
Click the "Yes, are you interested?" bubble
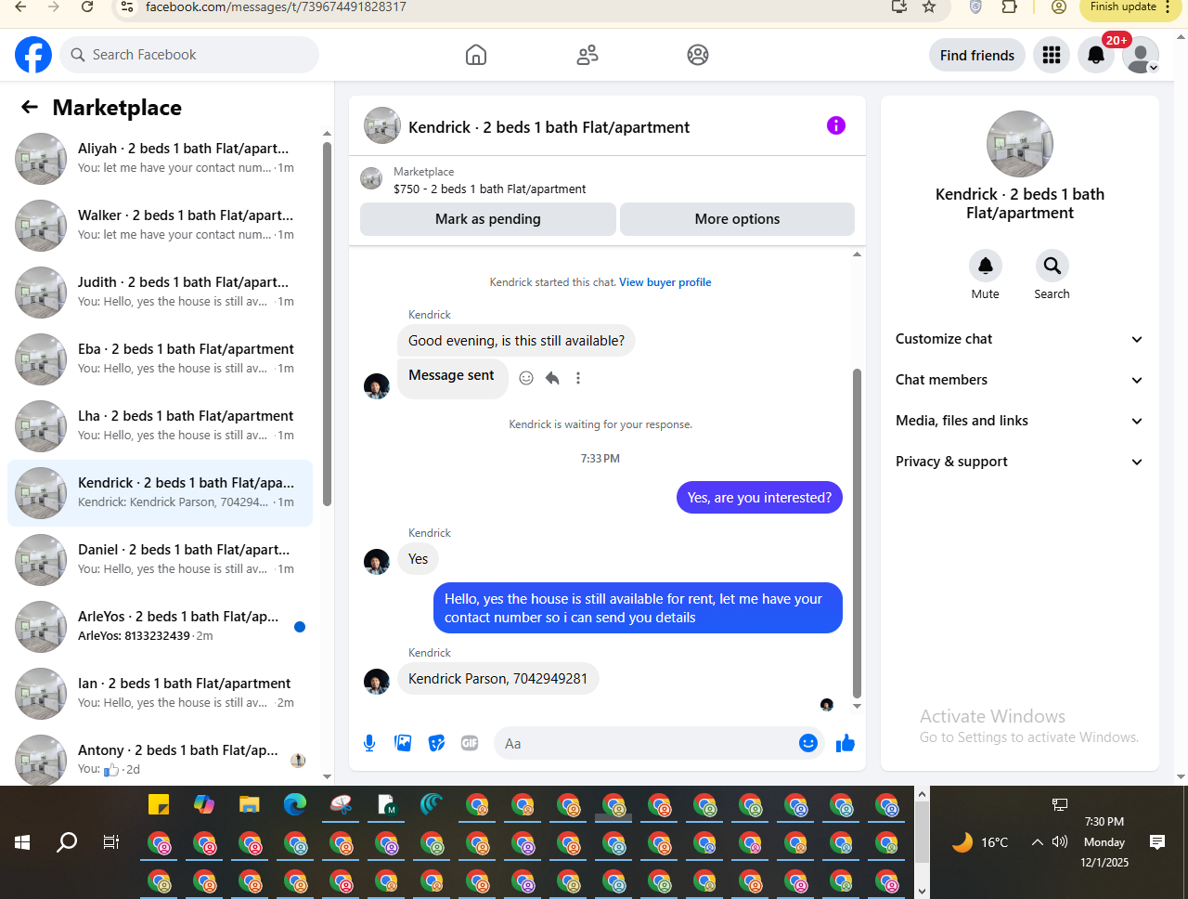tap(759, 498)
